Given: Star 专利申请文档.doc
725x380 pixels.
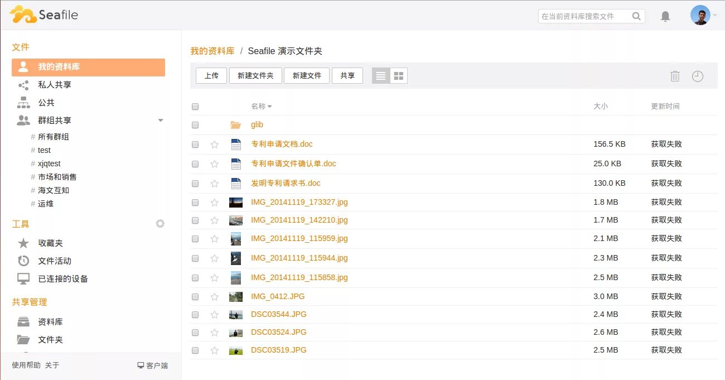Looking at the screenshot, I should click(x=214, y=145).
